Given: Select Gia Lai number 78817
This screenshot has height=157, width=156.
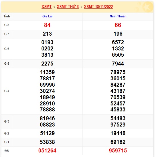Looking at the screenshot, I should click(x=47, y=78).
